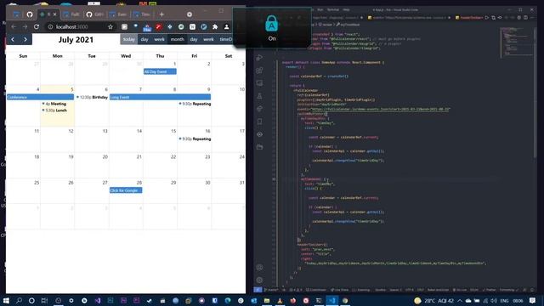The width and height of the screenshot is (544, 306).
Task: Open the bookmarks view in VS Code activity bar
Action: click(259, 122)
